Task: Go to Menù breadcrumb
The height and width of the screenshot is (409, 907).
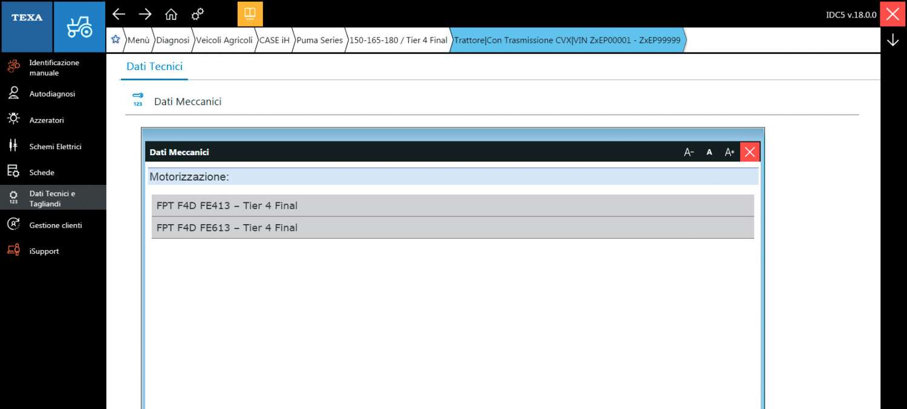Action: [x=138, y=40]
